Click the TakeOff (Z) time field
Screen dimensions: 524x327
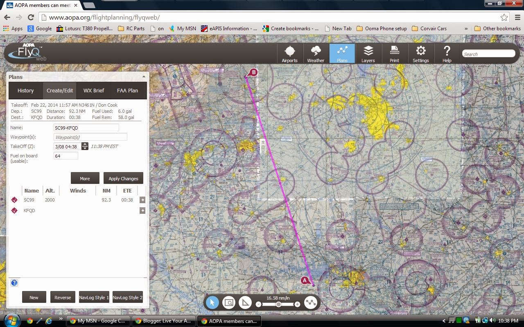67,146
